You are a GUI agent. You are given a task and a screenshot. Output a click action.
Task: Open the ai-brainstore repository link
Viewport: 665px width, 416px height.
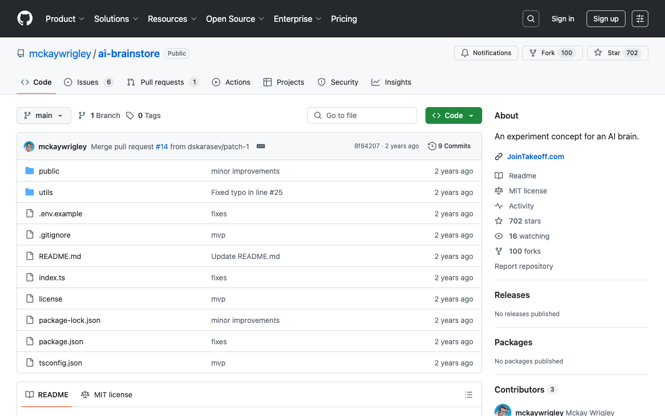129,54
